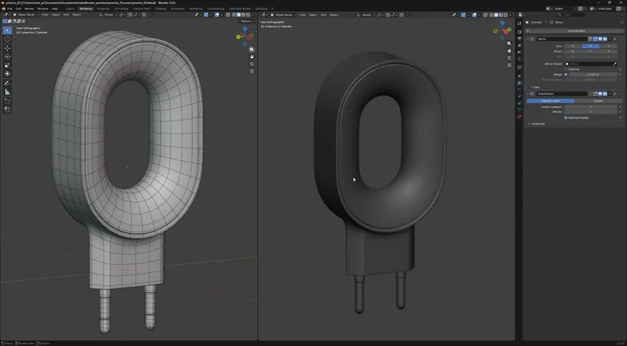Open Mirror modifier extra options arrow
This screenshot has width=627, height=346.
point(610,39)
